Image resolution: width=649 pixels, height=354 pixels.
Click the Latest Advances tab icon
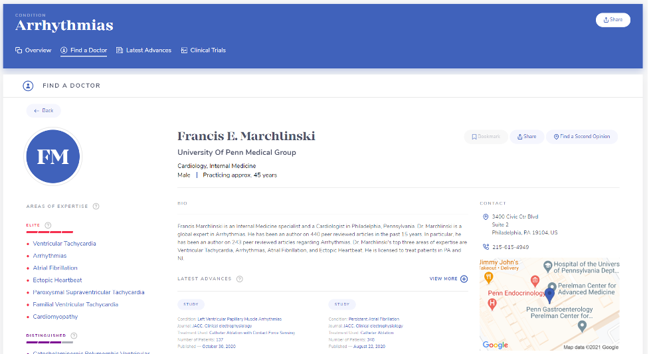point(120,50)
